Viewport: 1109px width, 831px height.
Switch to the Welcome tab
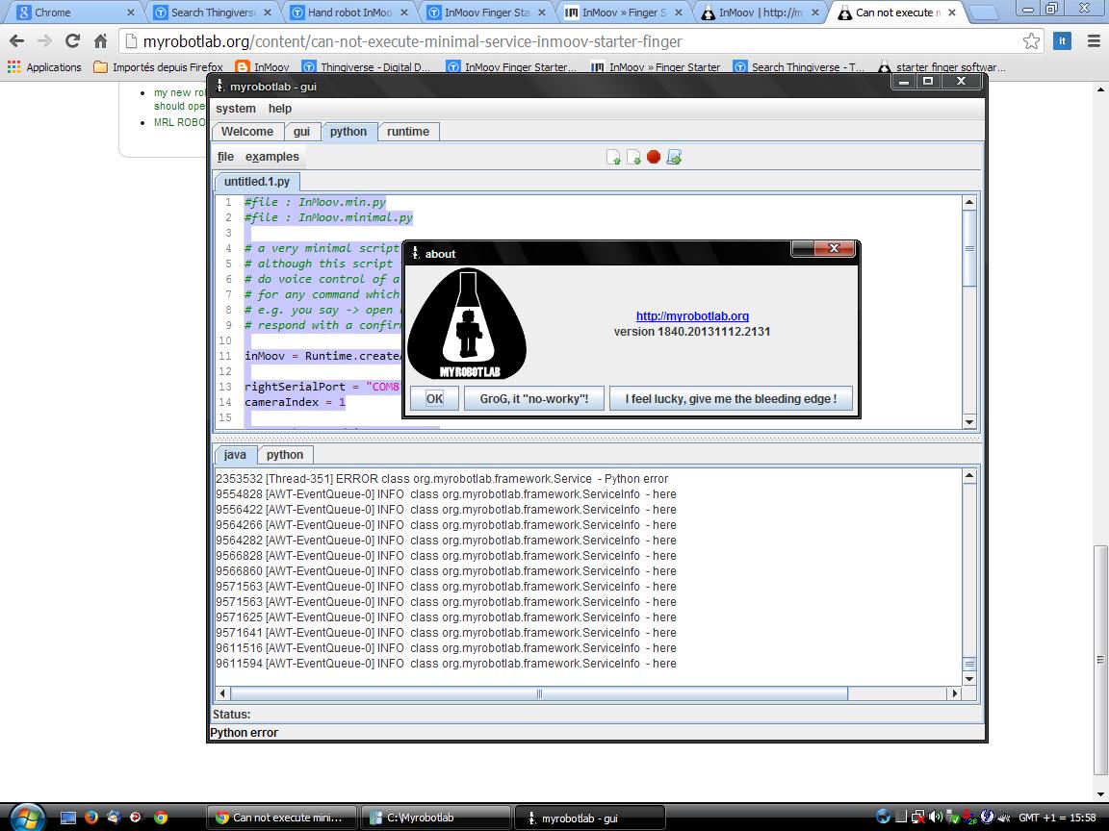coord(246,132)
